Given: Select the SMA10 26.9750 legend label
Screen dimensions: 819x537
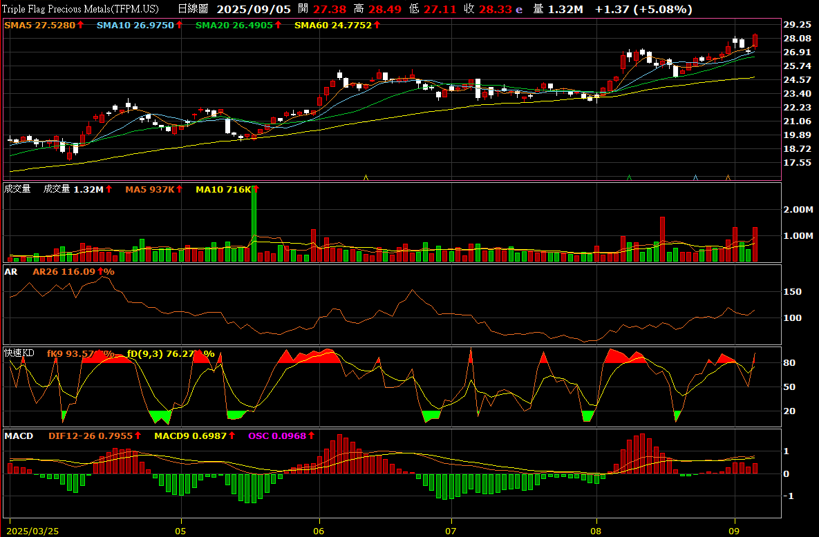Looking at the screenshot, I should coord(135,25).
